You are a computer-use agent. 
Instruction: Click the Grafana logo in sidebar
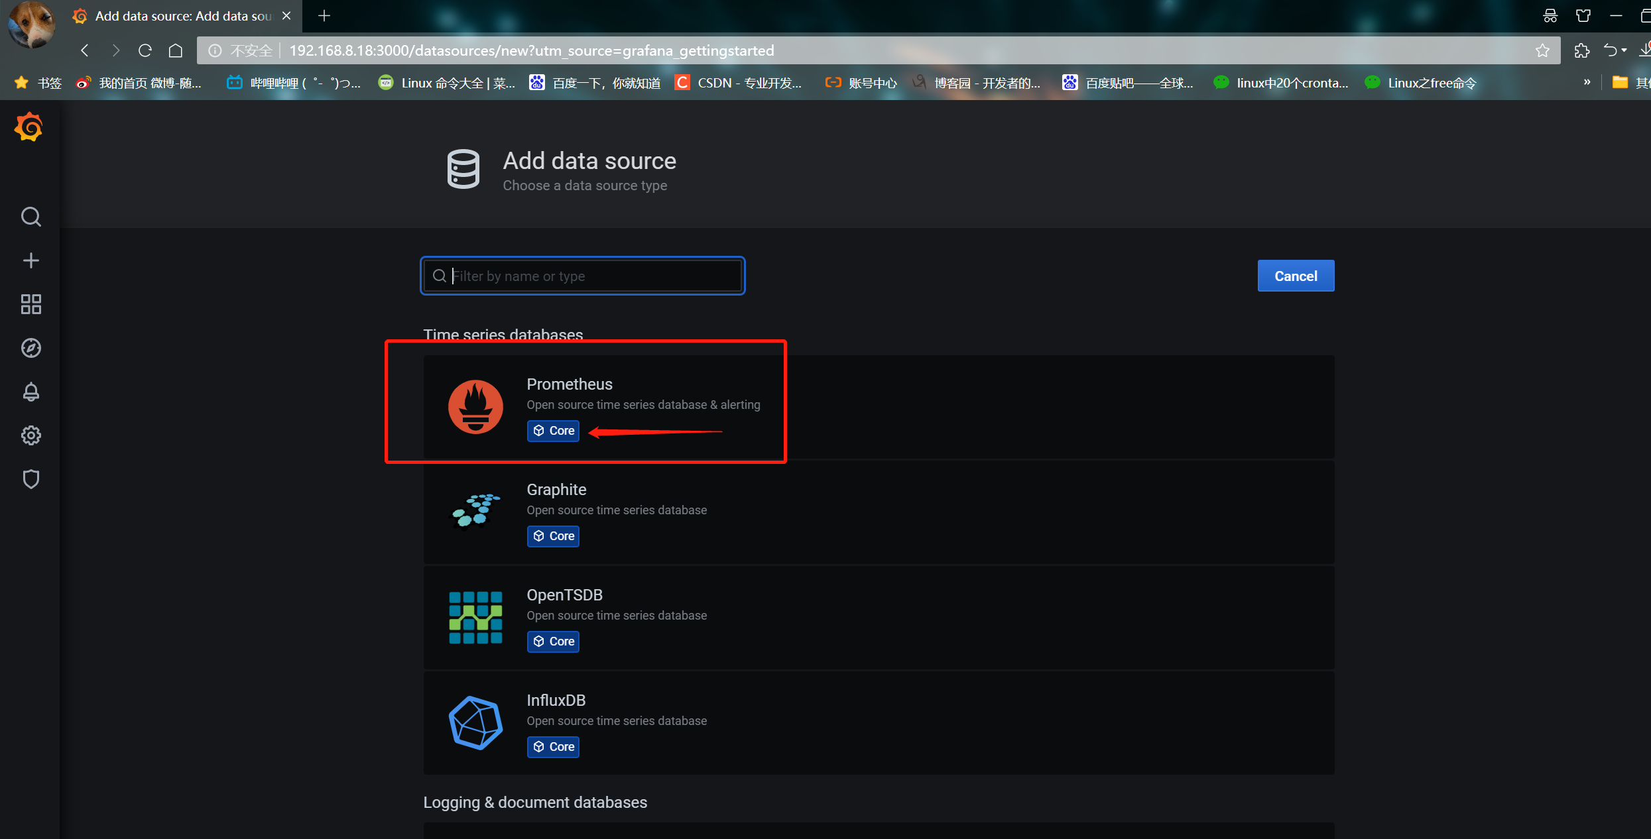(29, 127)
